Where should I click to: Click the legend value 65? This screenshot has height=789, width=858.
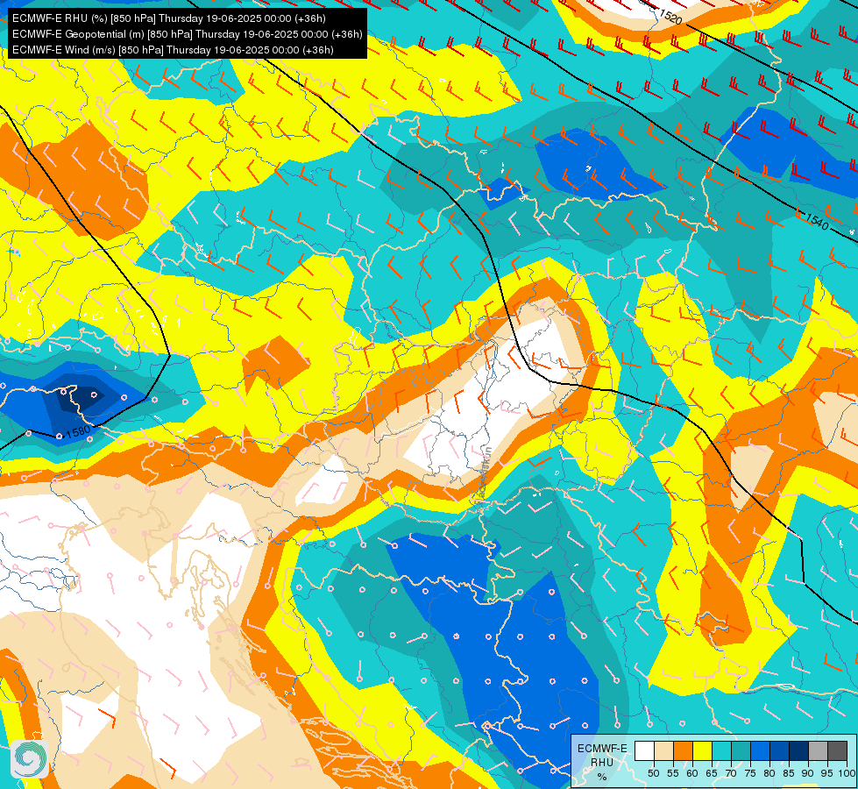coord(712,773)
